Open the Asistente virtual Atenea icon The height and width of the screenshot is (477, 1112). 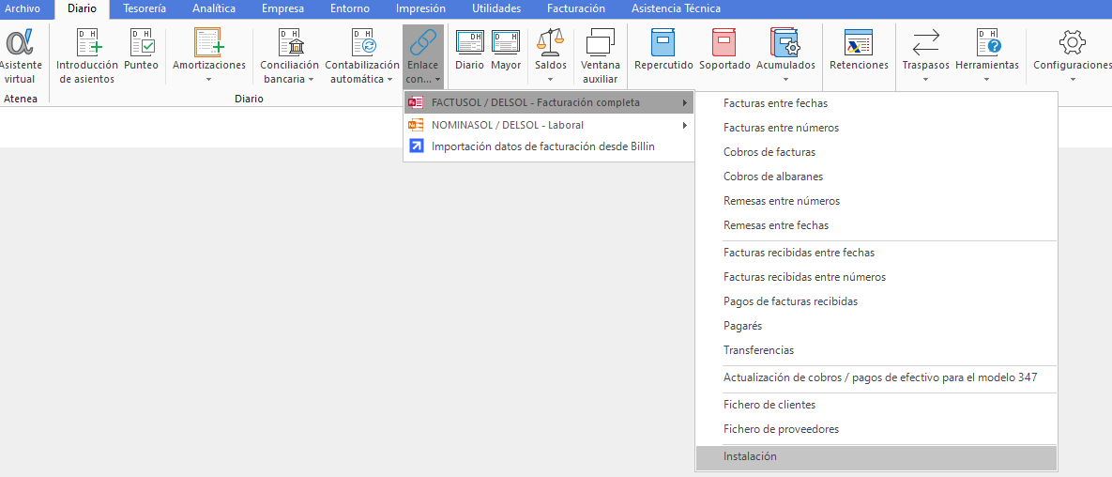[x=19, y=44]
